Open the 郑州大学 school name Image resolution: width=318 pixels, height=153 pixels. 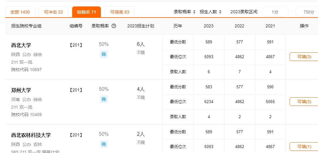tap(21, 90)
